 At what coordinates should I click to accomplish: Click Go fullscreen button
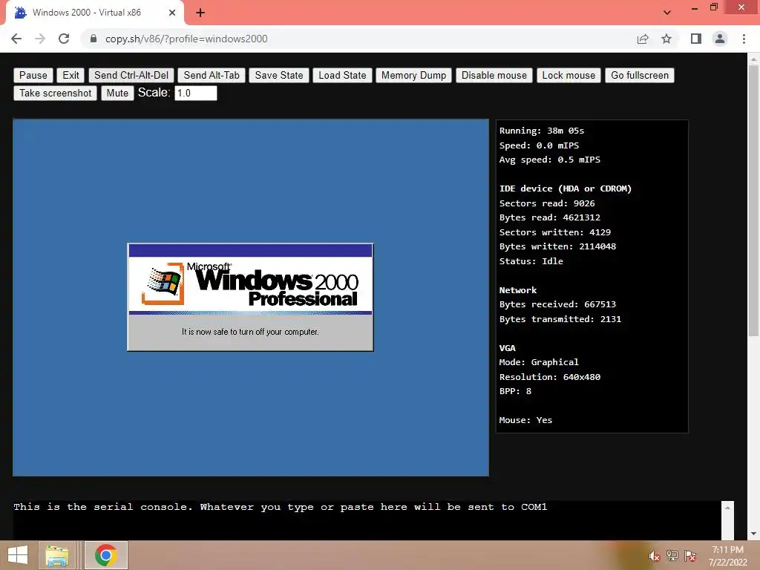[639, 75]
